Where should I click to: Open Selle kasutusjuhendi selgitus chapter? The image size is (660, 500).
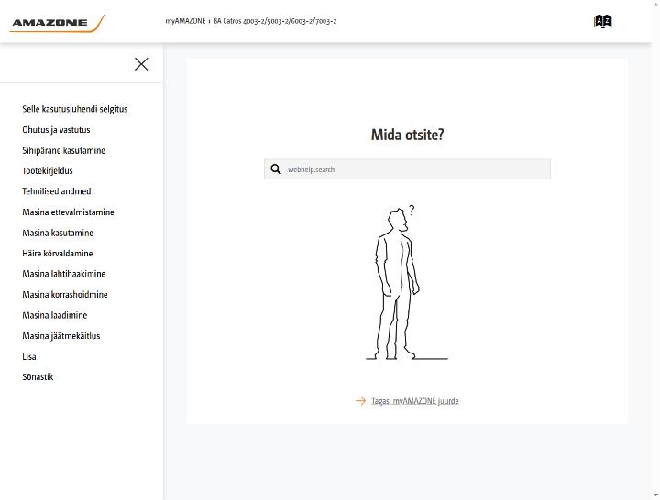[75, 109]
